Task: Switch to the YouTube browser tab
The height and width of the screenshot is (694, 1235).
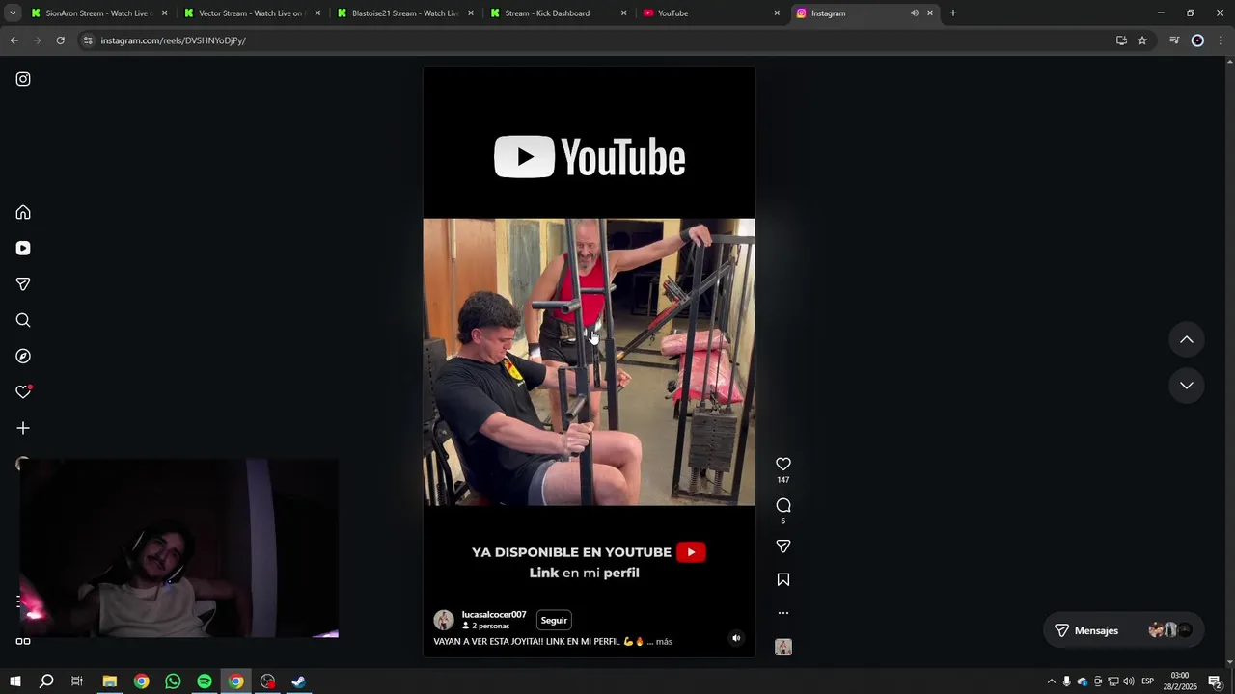Action: (x=710, y=13)
